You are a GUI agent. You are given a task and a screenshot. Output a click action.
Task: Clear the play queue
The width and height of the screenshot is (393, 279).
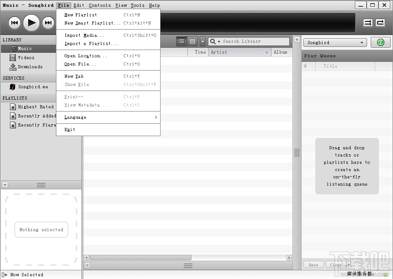click(335, 265)
